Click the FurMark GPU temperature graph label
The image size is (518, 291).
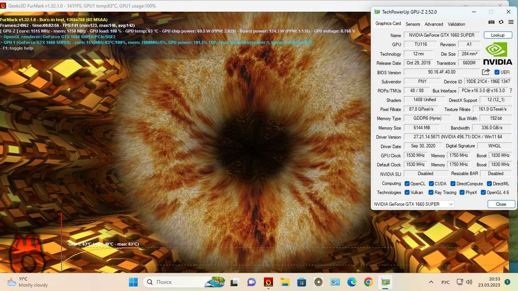(104, 244)
